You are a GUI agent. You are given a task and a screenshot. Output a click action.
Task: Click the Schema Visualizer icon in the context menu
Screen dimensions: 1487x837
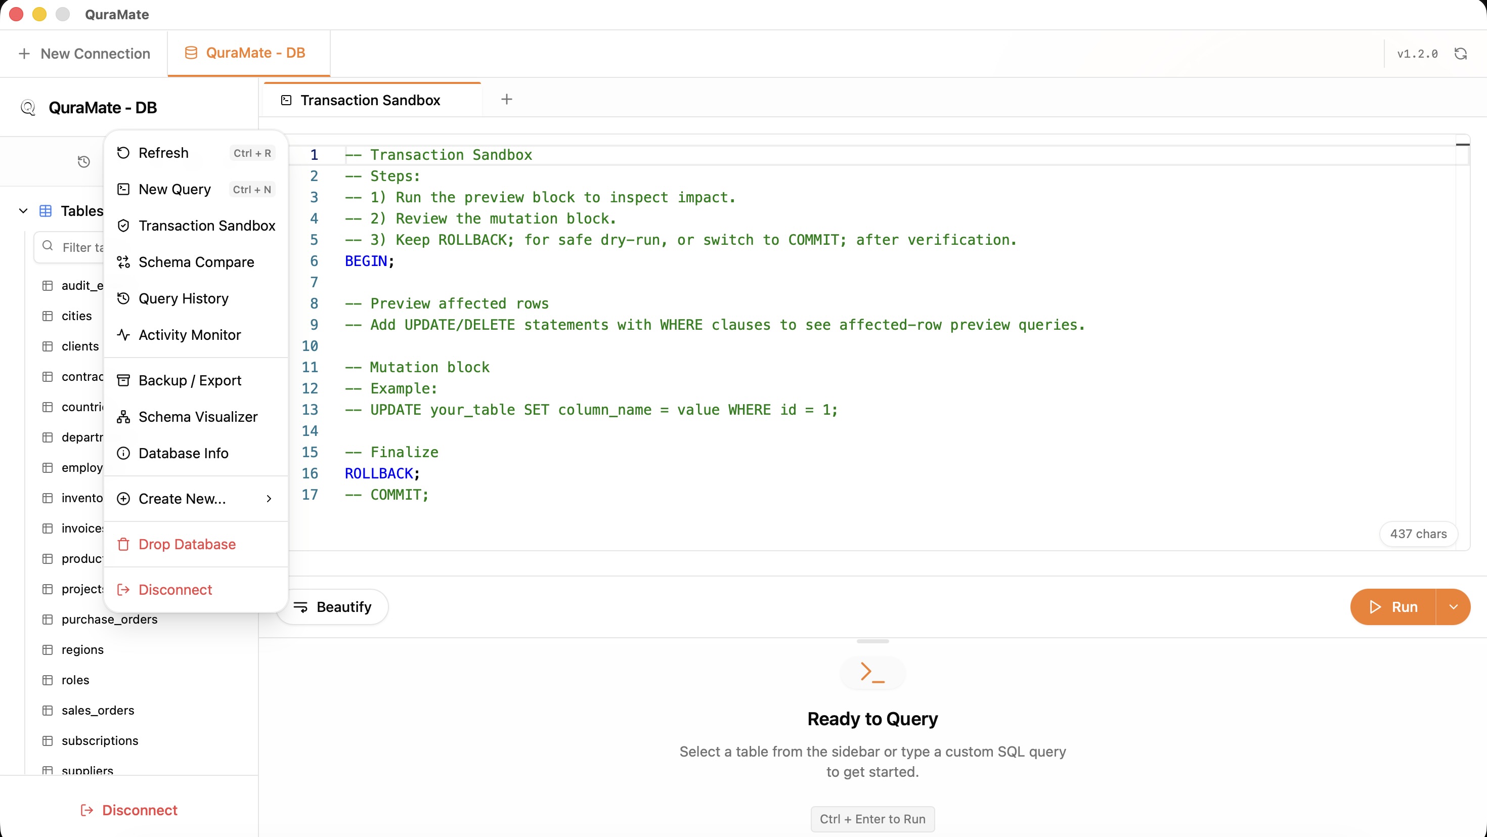point(123,416)
